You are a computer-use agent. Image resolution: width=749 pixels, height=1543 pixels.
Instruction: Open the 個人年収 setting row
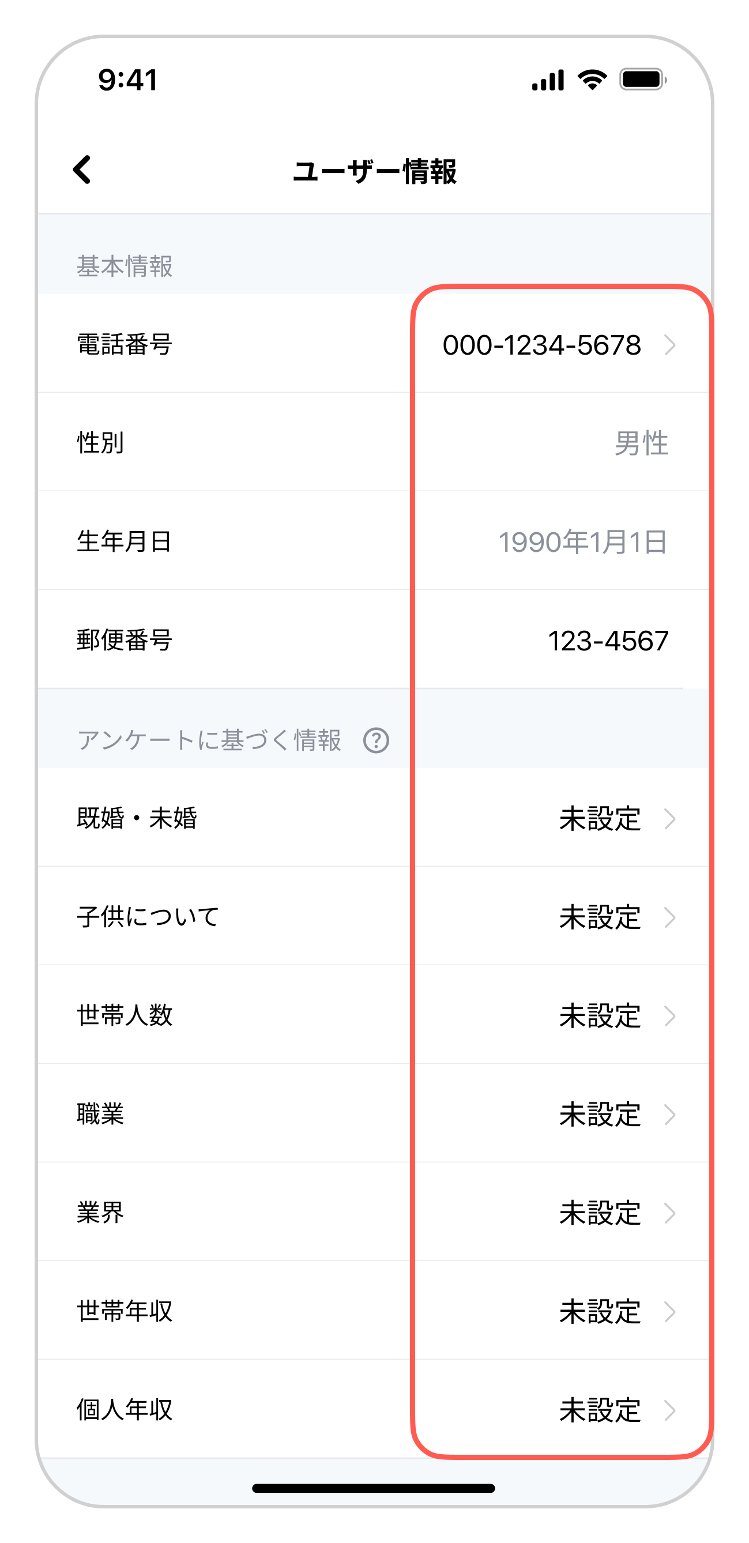click(375, 1409)
